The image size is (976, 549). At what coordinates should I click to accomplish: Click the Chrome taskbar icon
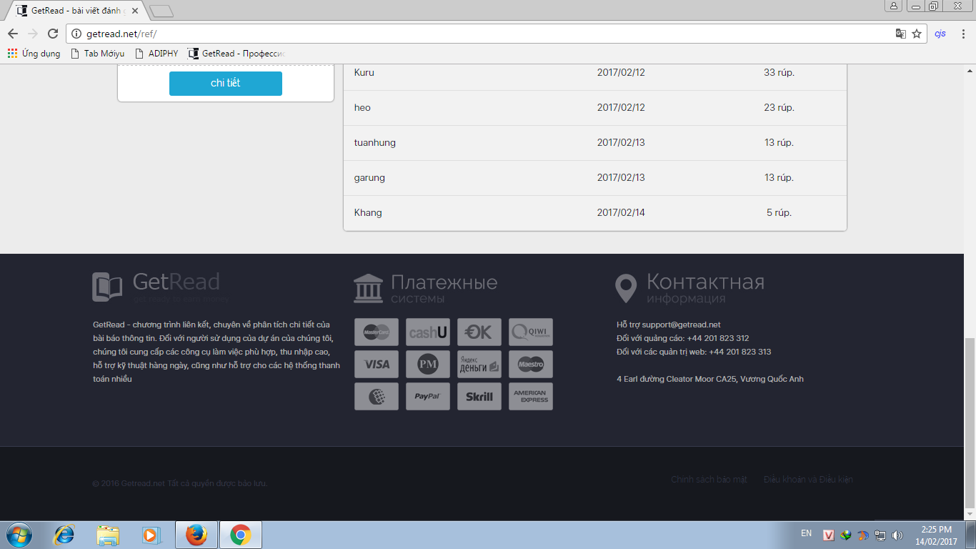(241, 535)
